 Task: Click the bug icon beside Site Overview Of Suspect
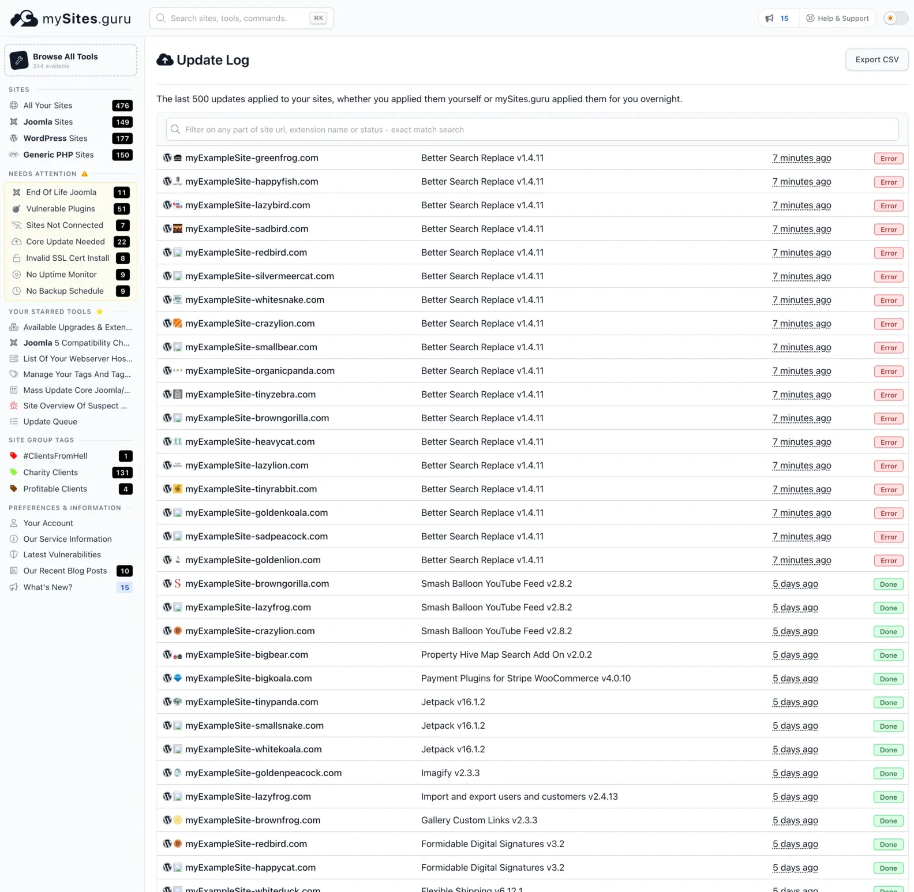(14, 406)
